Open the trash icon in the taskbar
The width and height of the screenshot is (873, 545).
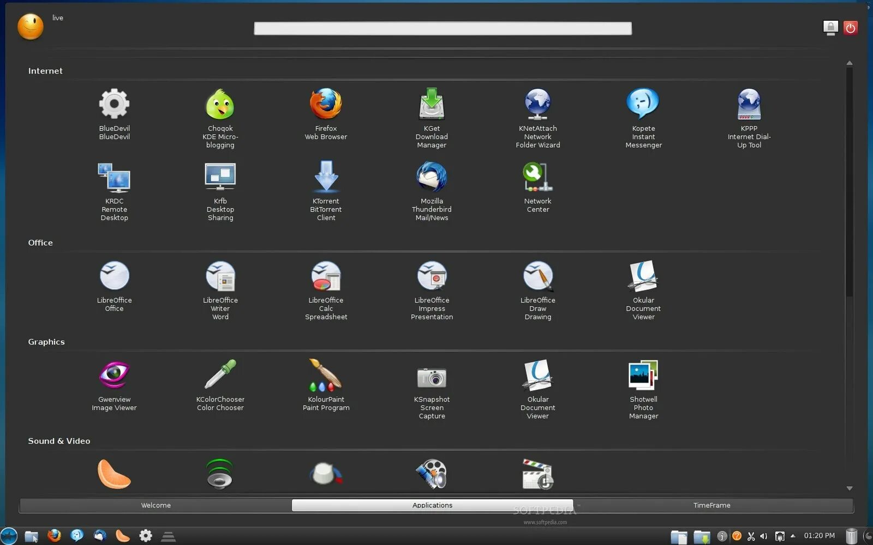[852, 536]
